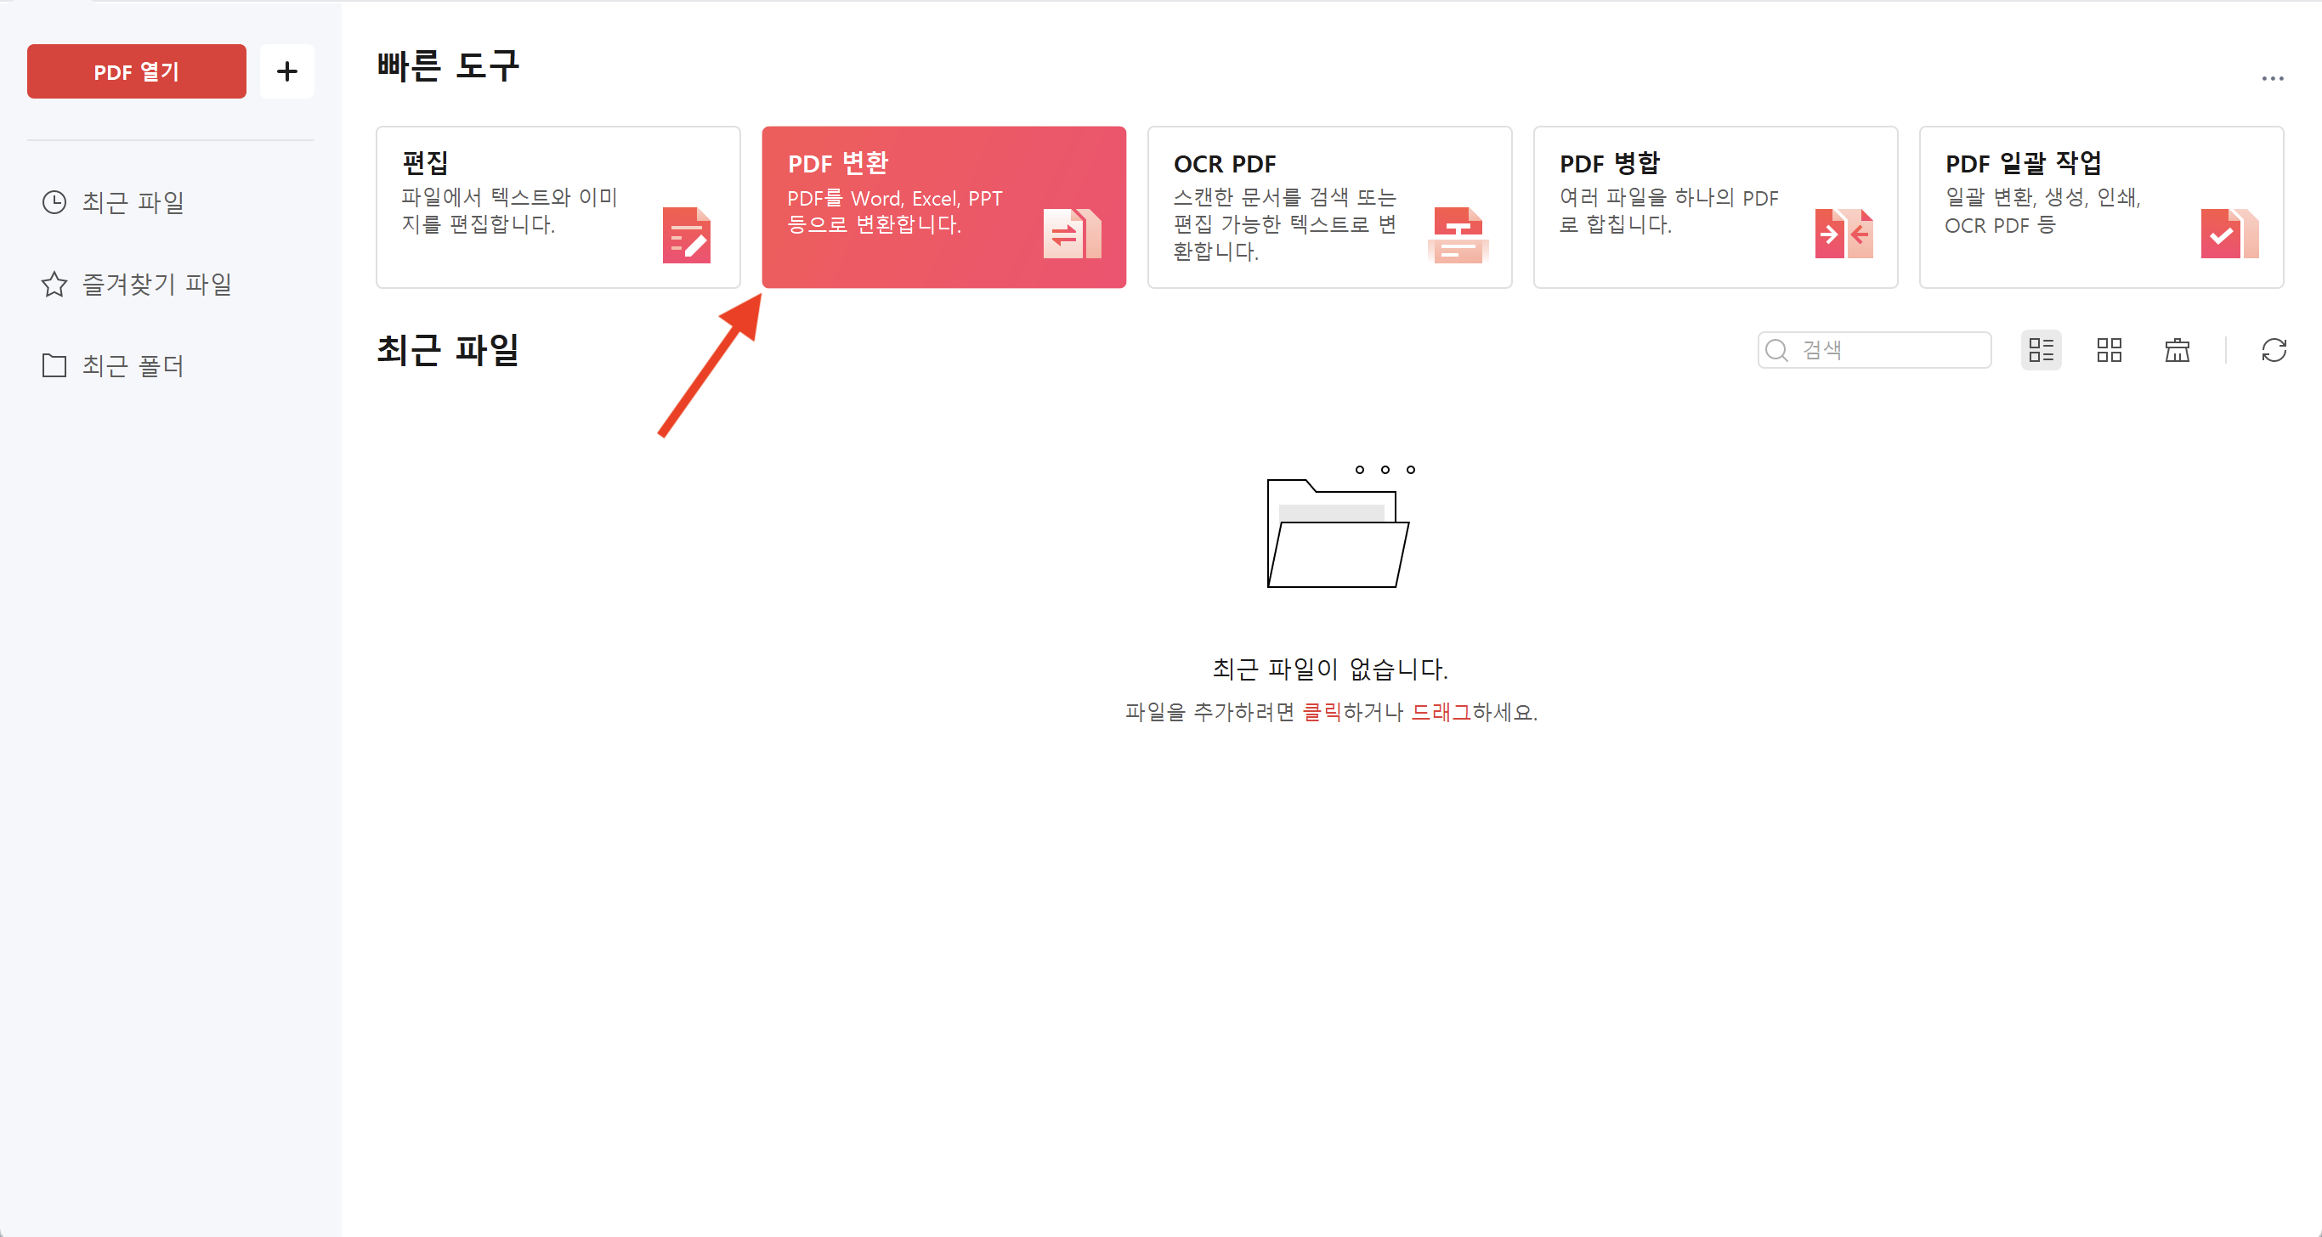Click the merge arrows icon

(x=1843, y=234)
